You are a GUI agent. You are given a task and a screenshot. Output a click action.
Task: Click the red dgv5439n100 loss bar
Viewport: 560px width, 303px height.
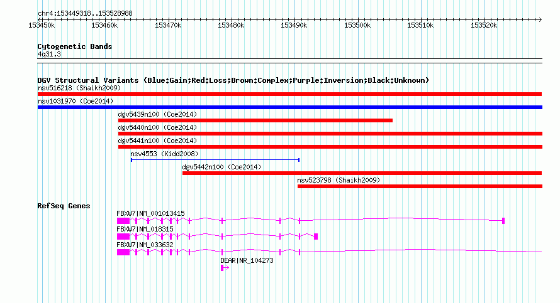255,120
